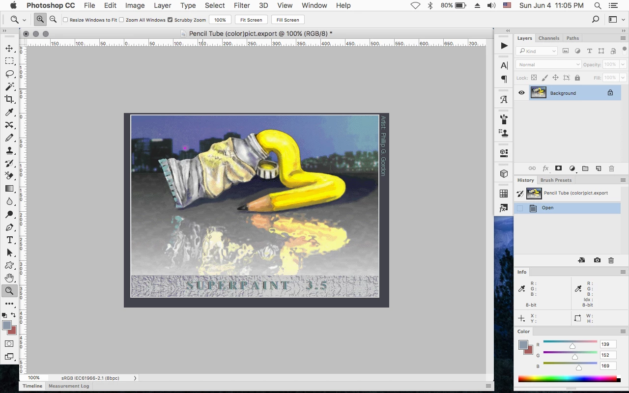Enable Zoom All Windows checkbox
Image resolution: width=629 pixels, height=393 pixels.
(x=121, y=20)
